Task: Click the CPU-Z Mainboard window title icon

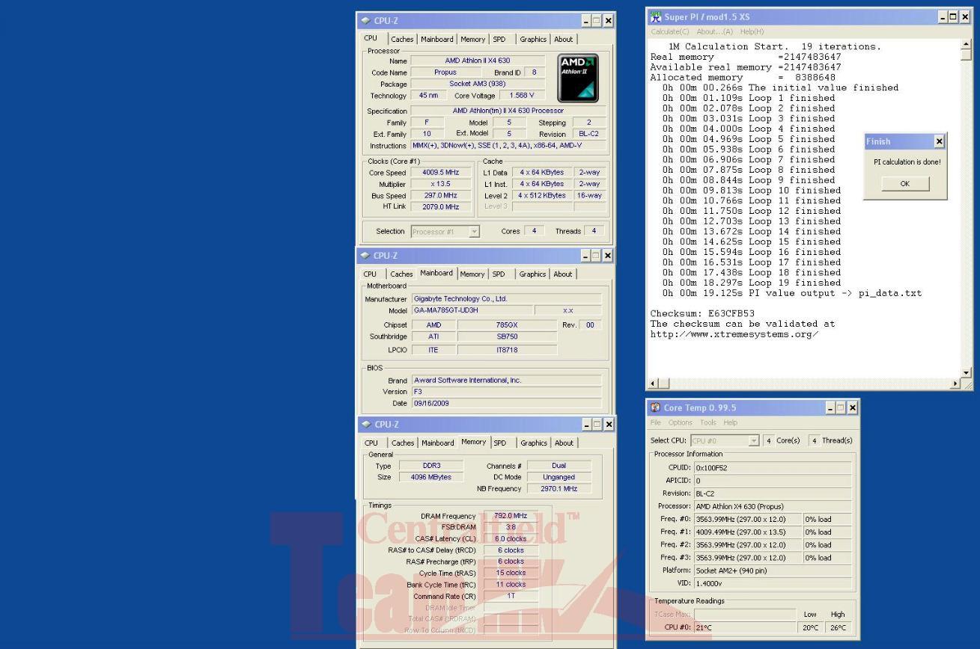Action: pos(365,256)
